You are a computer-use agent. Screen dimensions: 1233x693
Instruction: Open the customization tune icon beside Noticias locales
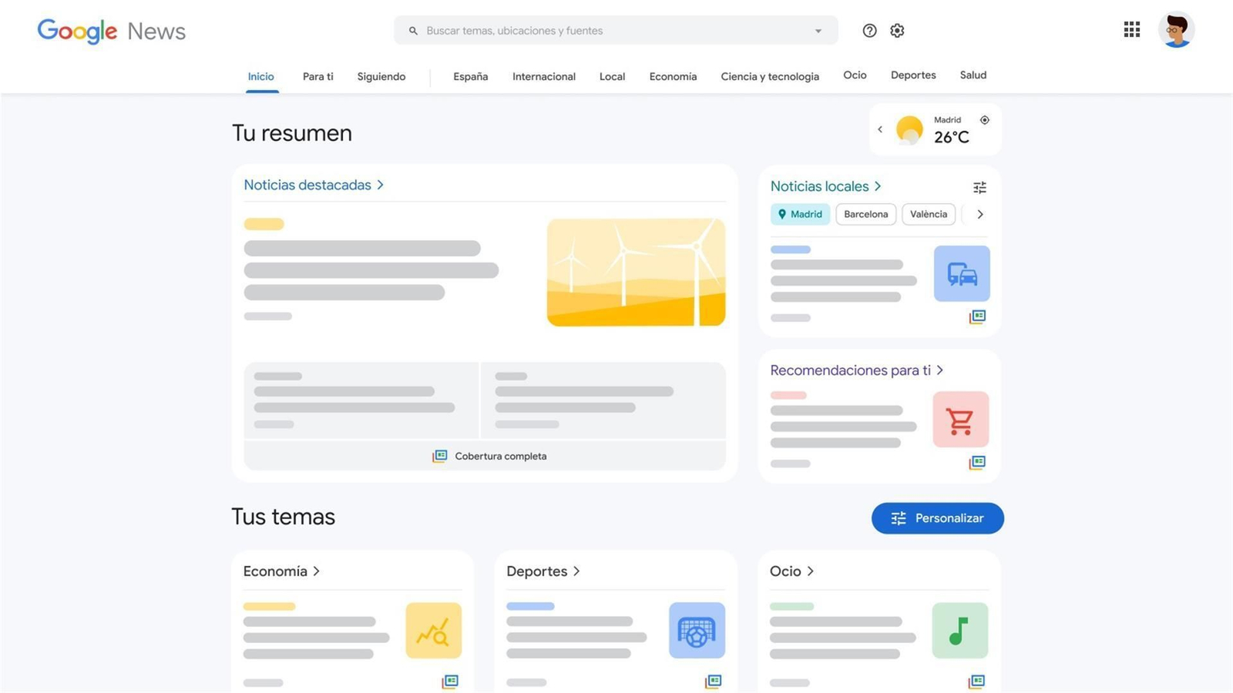(979, 187)
